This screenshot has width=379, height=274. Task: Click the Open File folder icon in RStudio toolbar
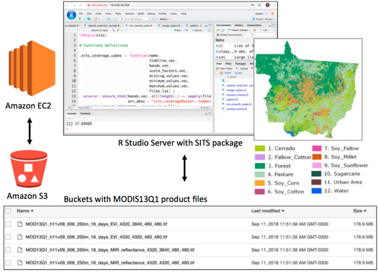click(95, 19)
